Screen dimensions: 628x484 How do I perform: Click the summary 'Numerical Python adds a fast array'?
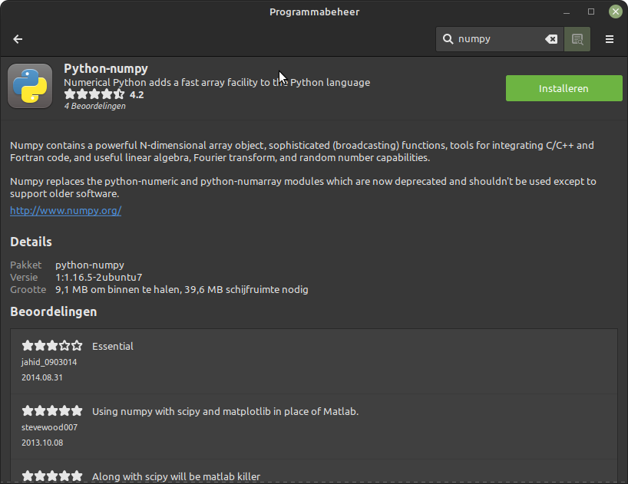pos(216,82)
